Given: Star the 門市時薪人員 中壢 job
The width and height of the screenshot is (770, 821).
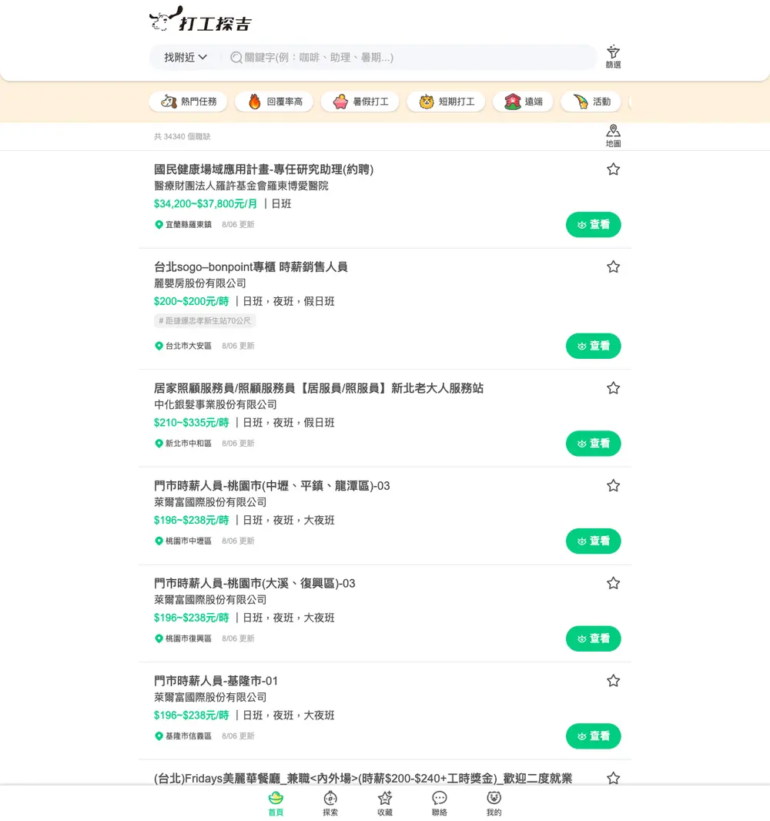Looking at the screenshot, I should click(x=613, y=486).
